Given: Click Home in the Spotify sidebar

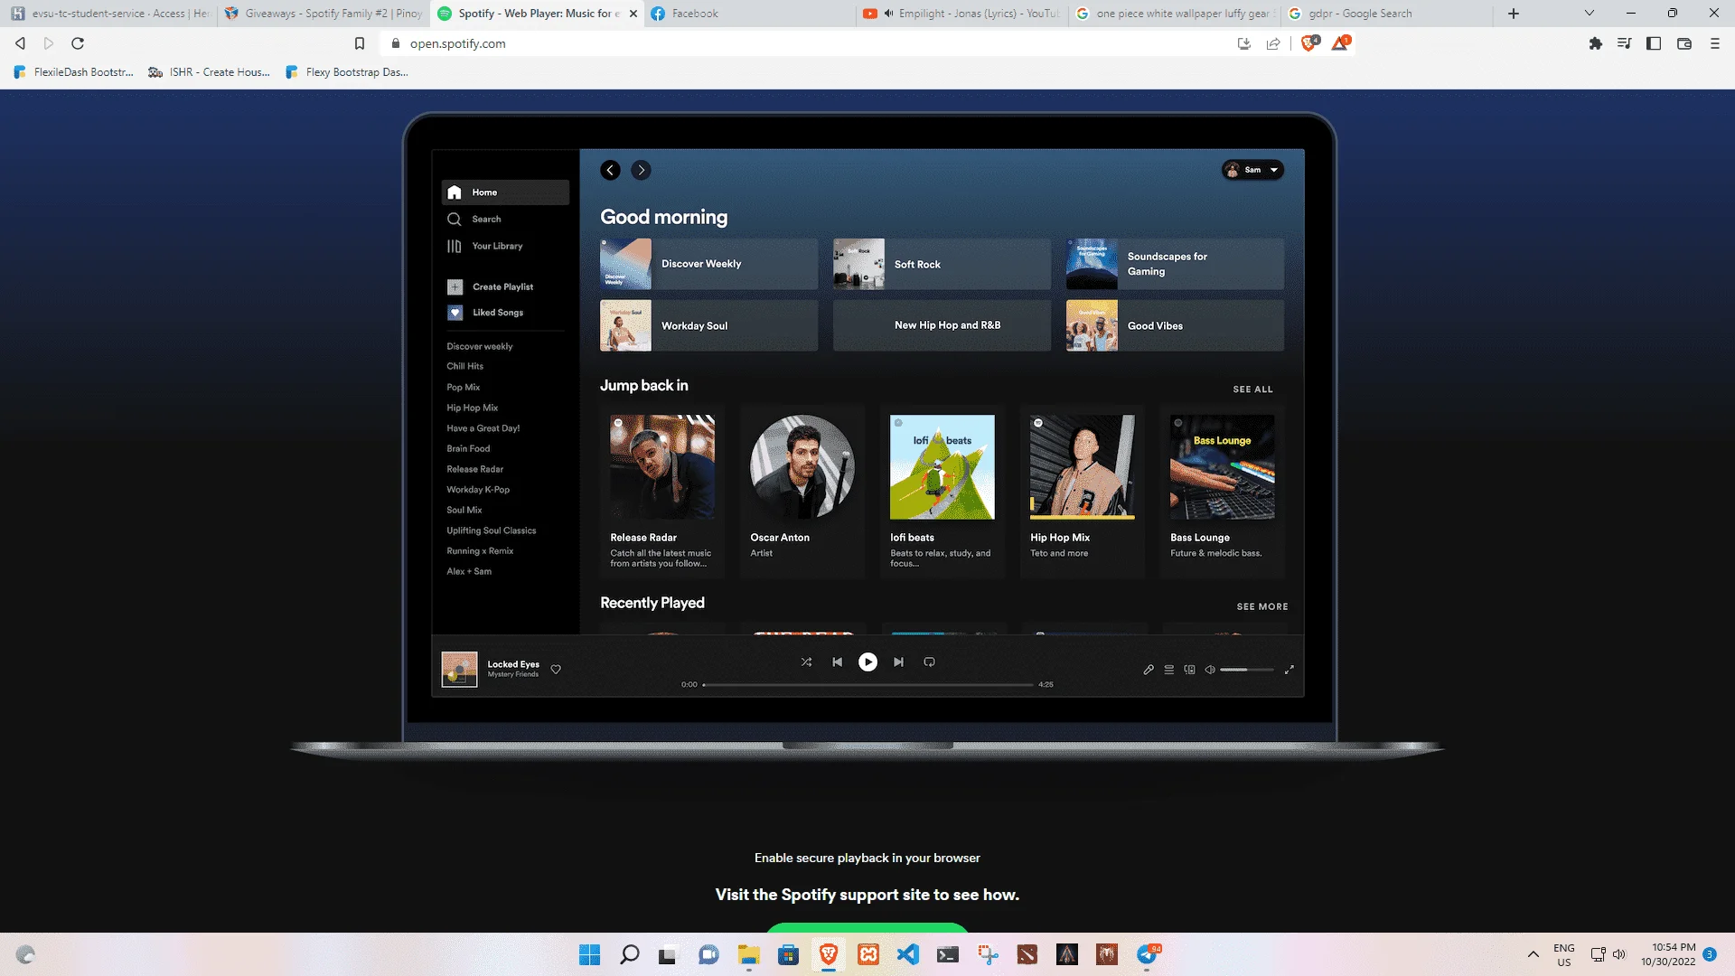Looking at the screenshot, I should (505, 192).
